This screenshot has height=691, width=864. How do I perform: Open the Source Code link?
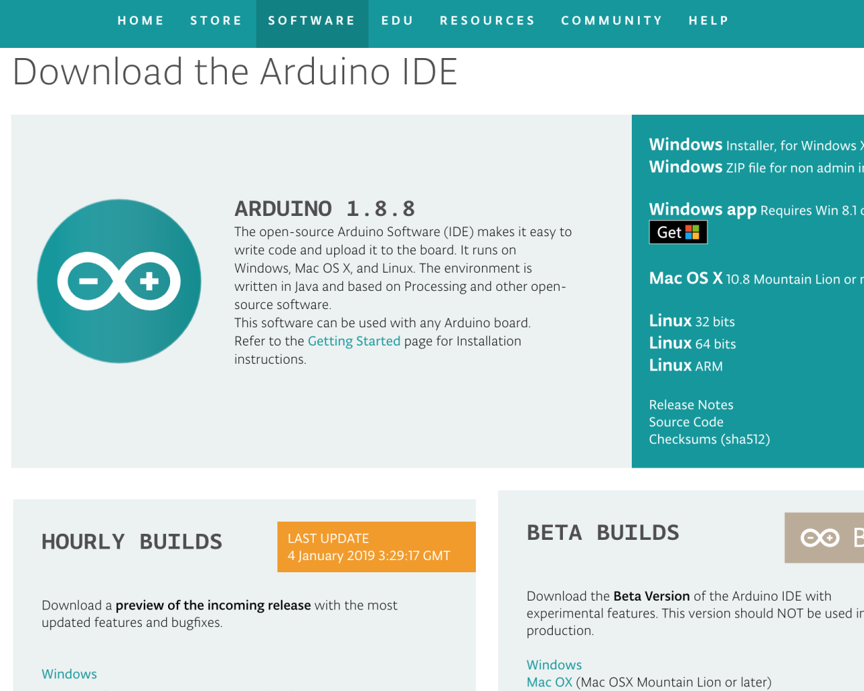tap(686, 422)
